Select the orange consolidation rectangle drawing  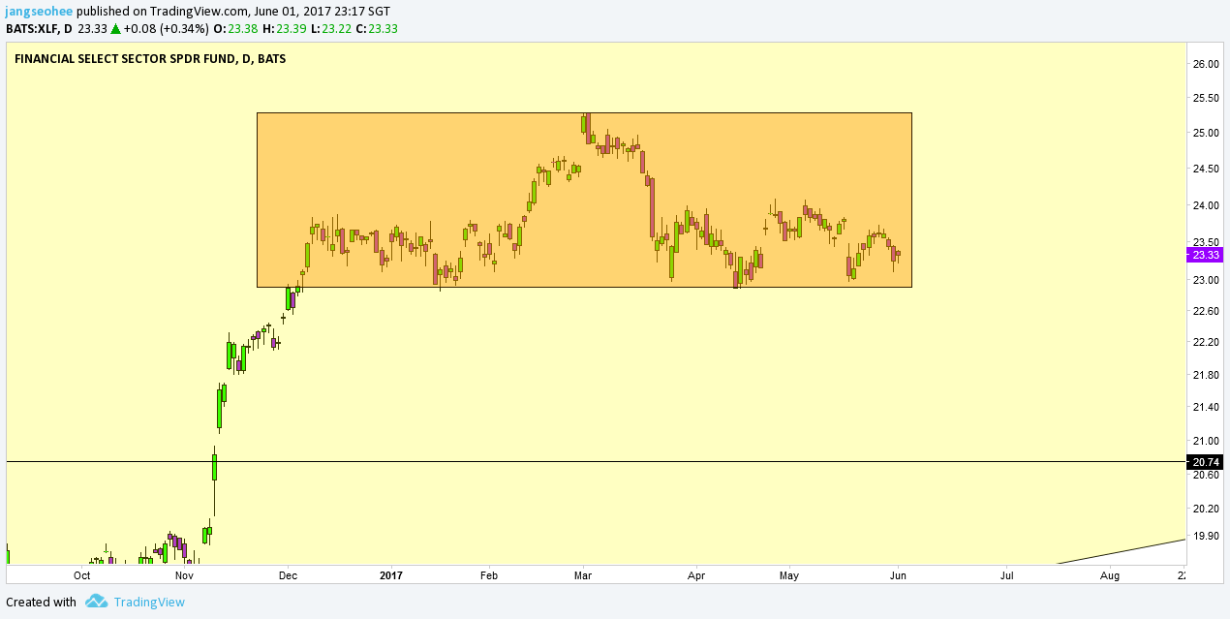point(584,200)
